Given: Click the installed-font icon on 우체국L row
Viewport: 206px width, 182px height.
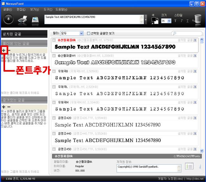Looking at the screenshot, I should (195, 87).
